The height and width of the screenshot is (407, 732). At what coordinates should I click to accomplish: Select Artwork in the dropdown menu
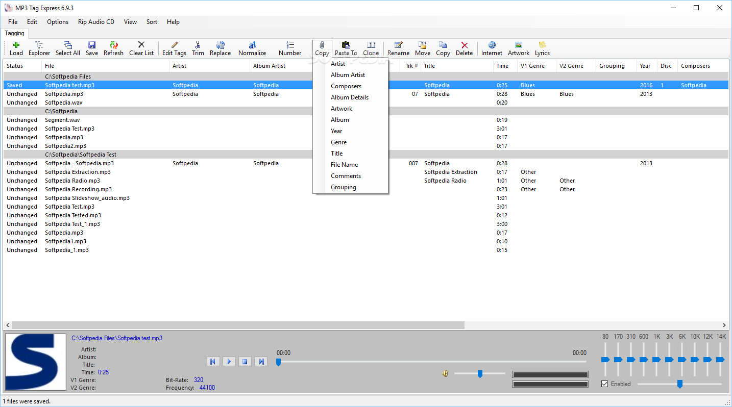(351, 109)
